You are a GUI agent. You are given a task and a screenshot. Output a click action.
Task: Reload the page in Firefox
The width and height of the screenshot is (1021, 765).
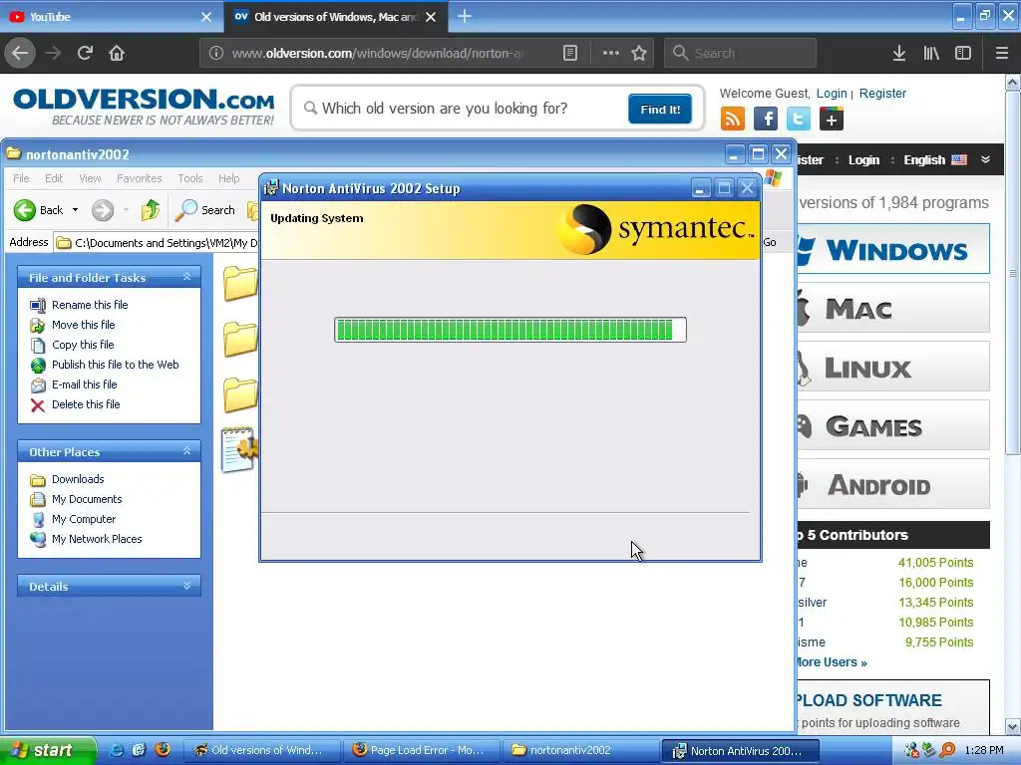(86, 53)
